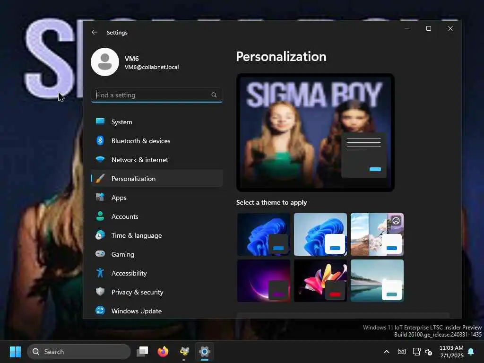The width and height of the screenshot is (484, 363).
Task: Show hidden system tray icons
Action: click(387, 352)
